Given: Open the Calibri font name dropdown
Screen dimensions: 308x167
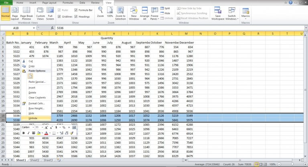Looking at the screenshot, I should coord(33,127).
